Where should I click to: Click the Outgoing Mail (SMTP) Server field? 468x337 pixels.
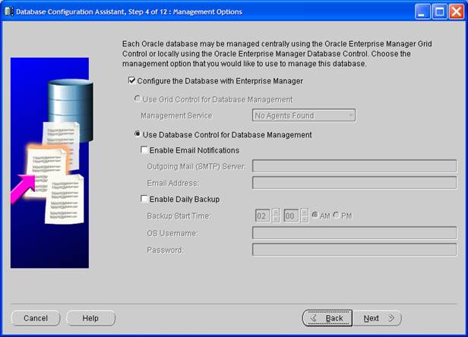point(354,166)
